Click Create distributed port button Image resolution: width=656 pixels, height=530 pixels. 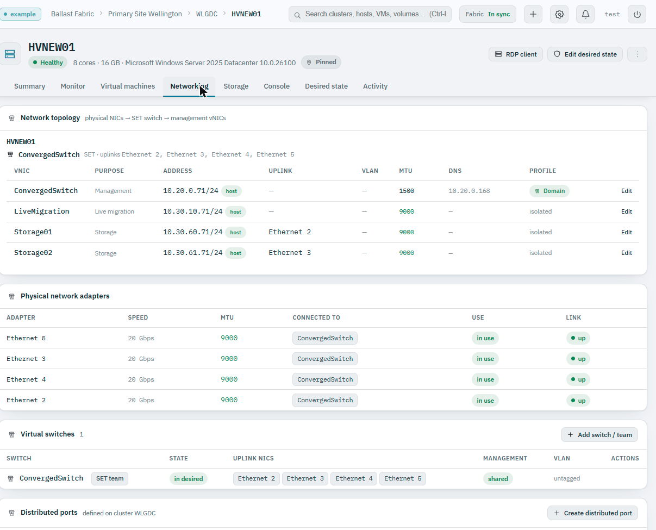point(592,513)
